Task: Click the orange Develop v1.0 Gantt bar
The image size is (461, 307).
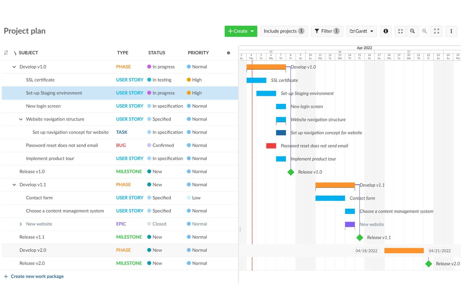Action: point(266,67)
